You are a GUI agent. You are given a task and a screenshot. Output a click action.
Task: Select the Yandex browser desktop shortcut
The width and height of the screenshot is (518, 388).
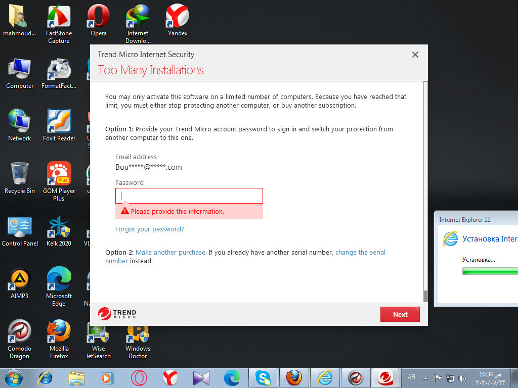[178, 20]
